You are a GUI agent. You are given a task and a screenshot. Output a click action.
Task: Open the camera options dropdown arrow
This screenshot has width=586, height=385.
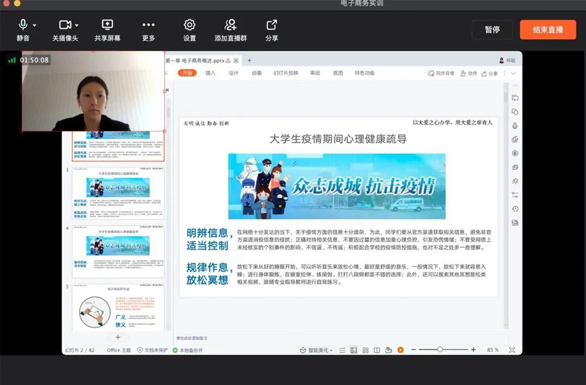coord(76,25)
